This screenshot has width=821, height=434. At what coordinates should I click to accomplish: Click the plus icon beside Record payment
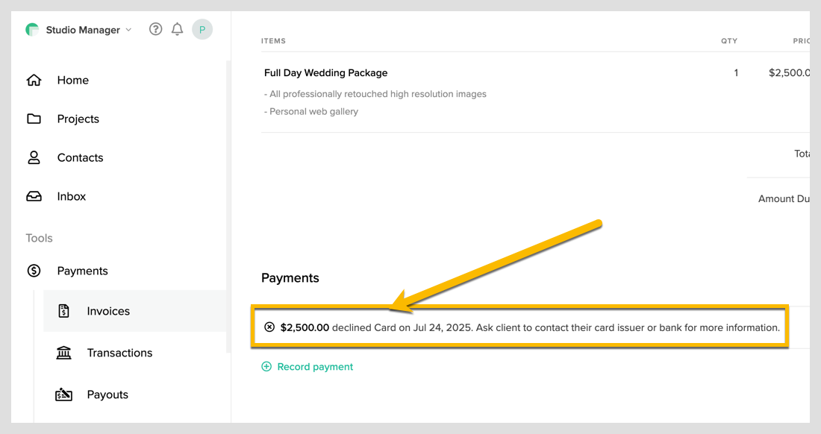click(266, 367)
